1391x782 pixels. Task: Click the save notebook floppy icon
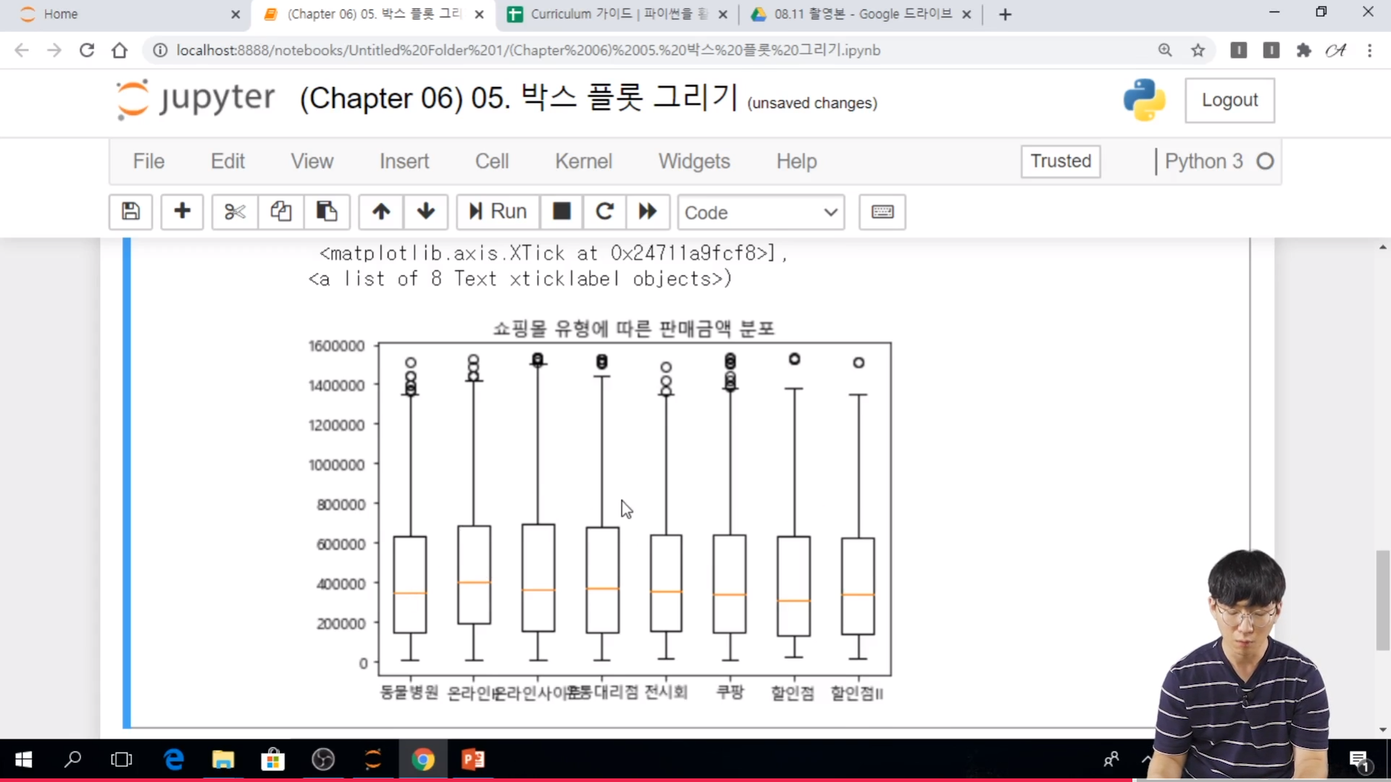[x=130, y=211]
